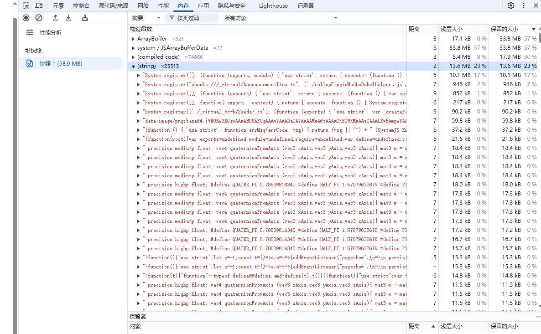Expand the errMsg SystemJS function string
This screenshot has height=334, width=541.
[x=138, y=130]
